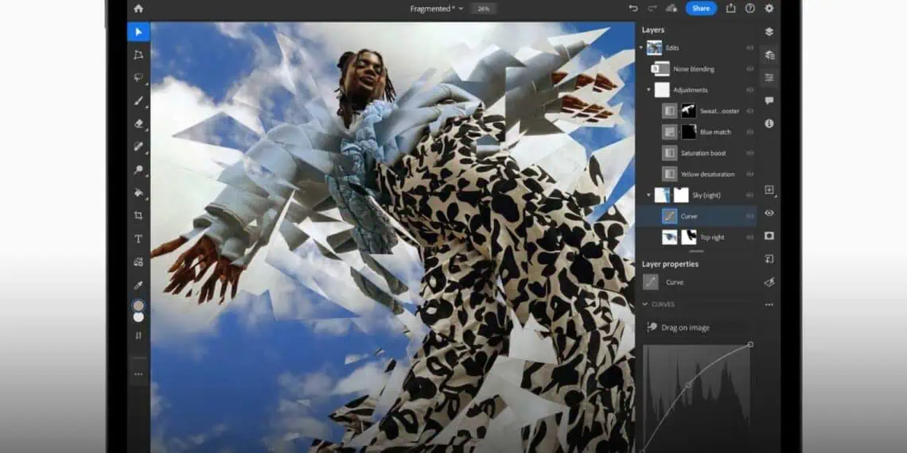The image size is (907, 453).
Task: Hide the Blue match layer
Action: coord(749,132)
